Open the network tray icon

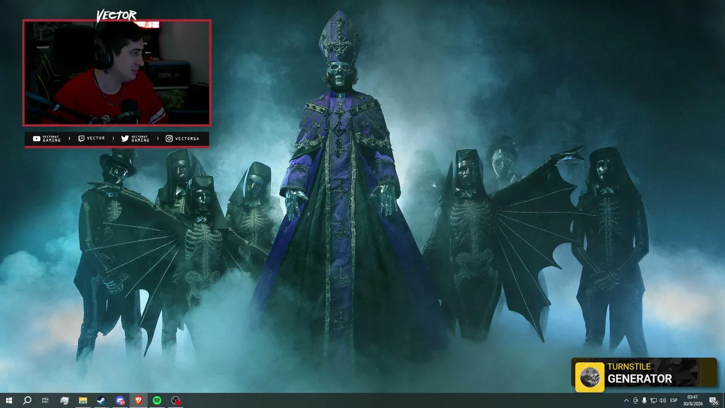click(653, 401)
